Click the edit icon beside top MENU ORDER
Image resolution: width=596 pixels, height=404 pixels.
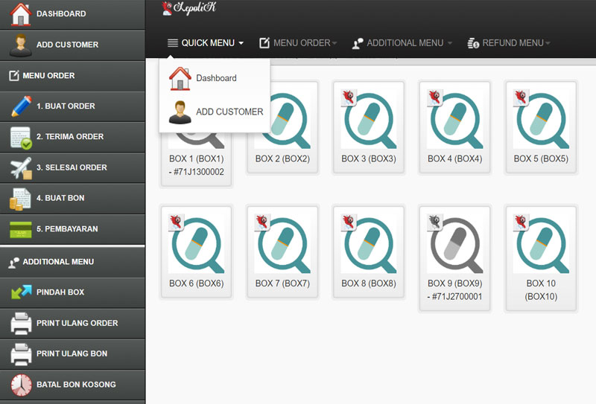[x=264, y=43]
